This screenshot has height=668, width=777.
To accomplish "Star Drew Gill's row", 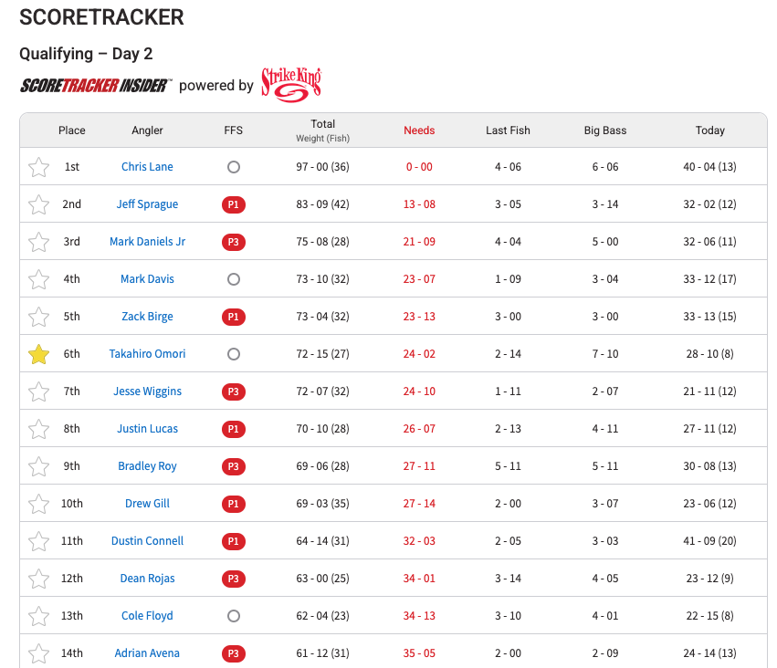I will [38, 504].
